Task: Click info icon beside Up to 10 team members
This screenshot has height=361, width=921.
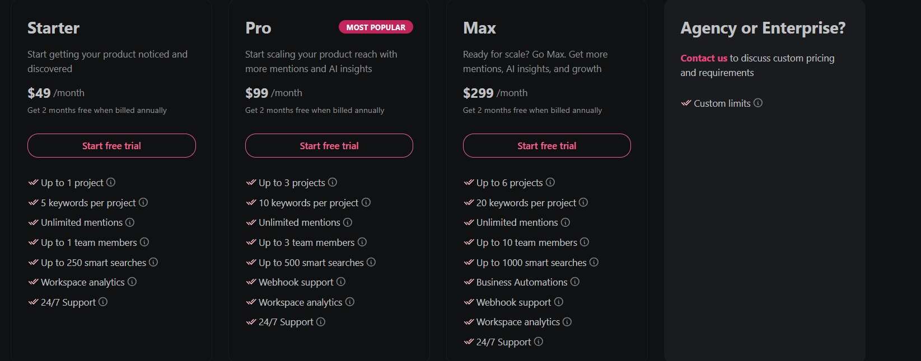Action: (586, 243)
